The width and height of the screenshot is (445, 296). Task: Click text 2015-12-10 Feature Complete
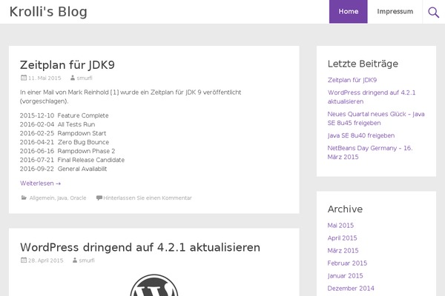pyautogui.click(x=64, y=115)
